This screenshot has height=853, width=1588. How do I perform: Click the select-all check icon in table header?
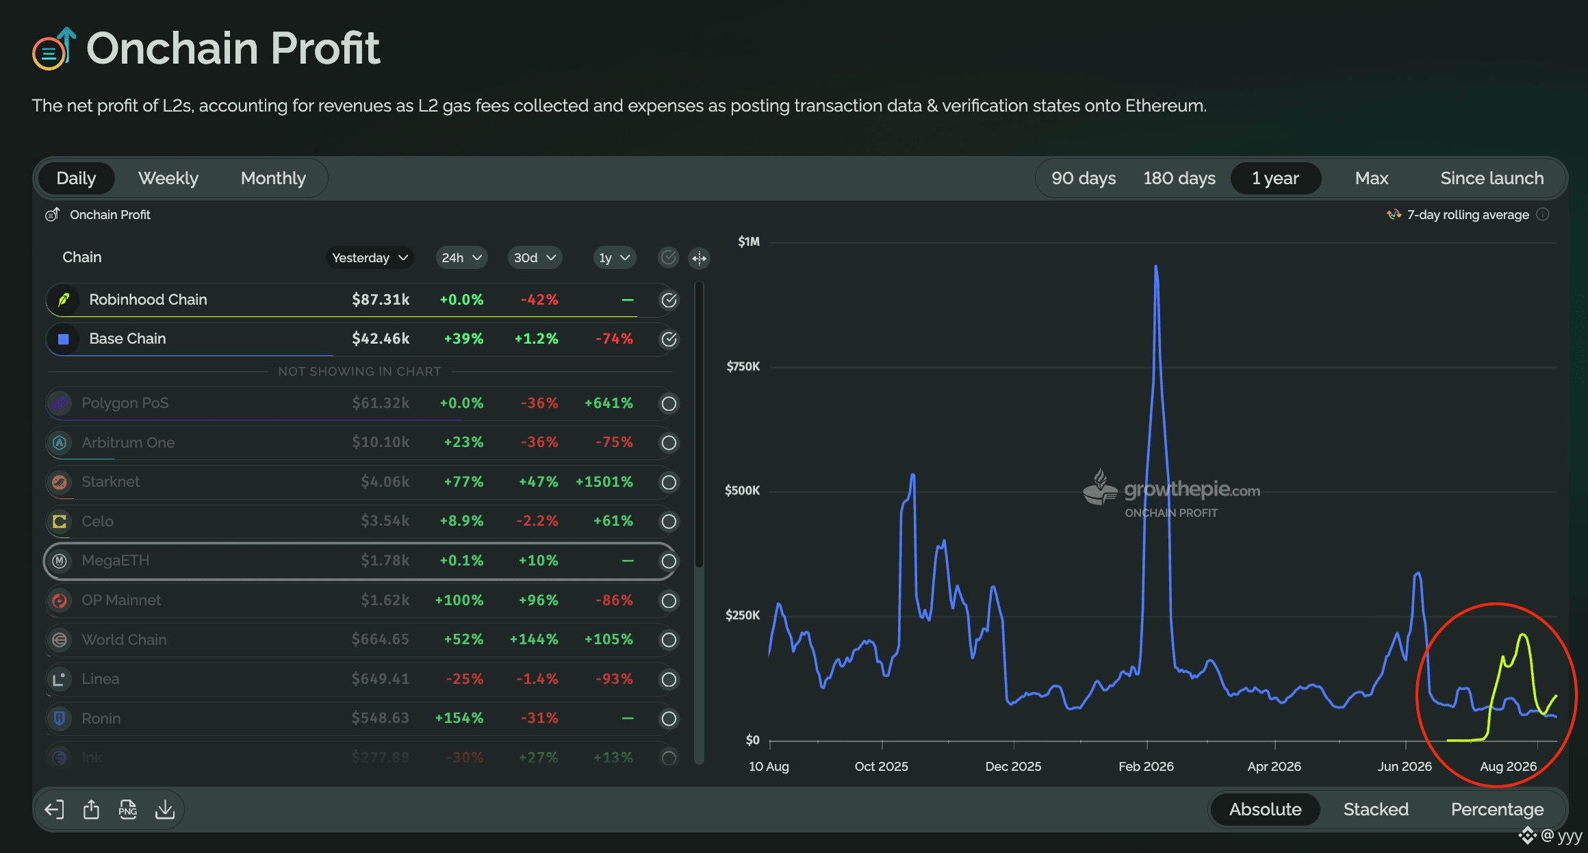[668, 257]
